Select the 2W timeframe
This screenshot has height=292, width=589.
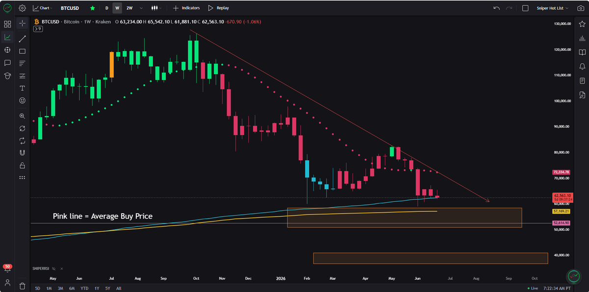[x=129, y=8]
